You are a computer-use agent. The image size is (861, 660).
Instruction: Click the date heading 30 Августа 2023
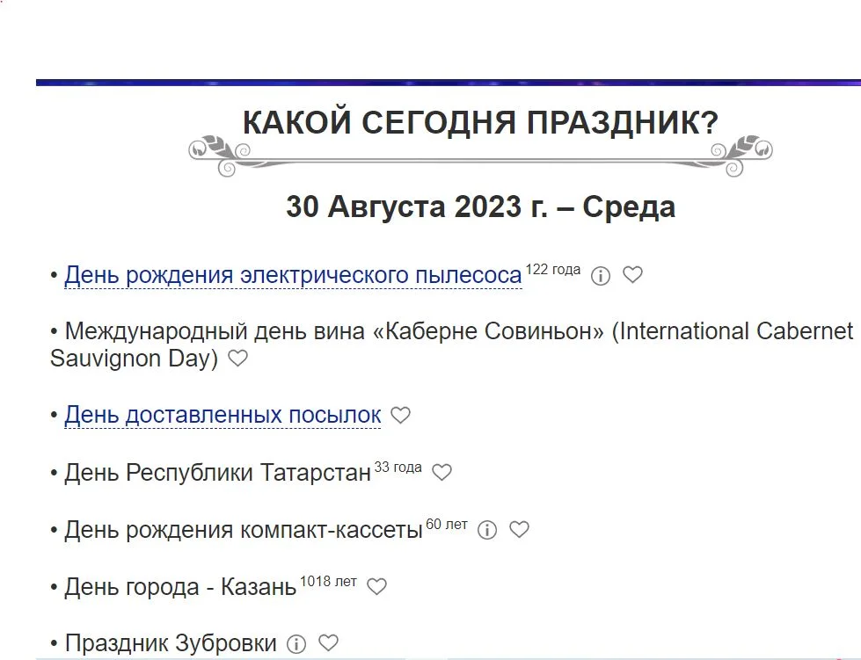point(481,207)
